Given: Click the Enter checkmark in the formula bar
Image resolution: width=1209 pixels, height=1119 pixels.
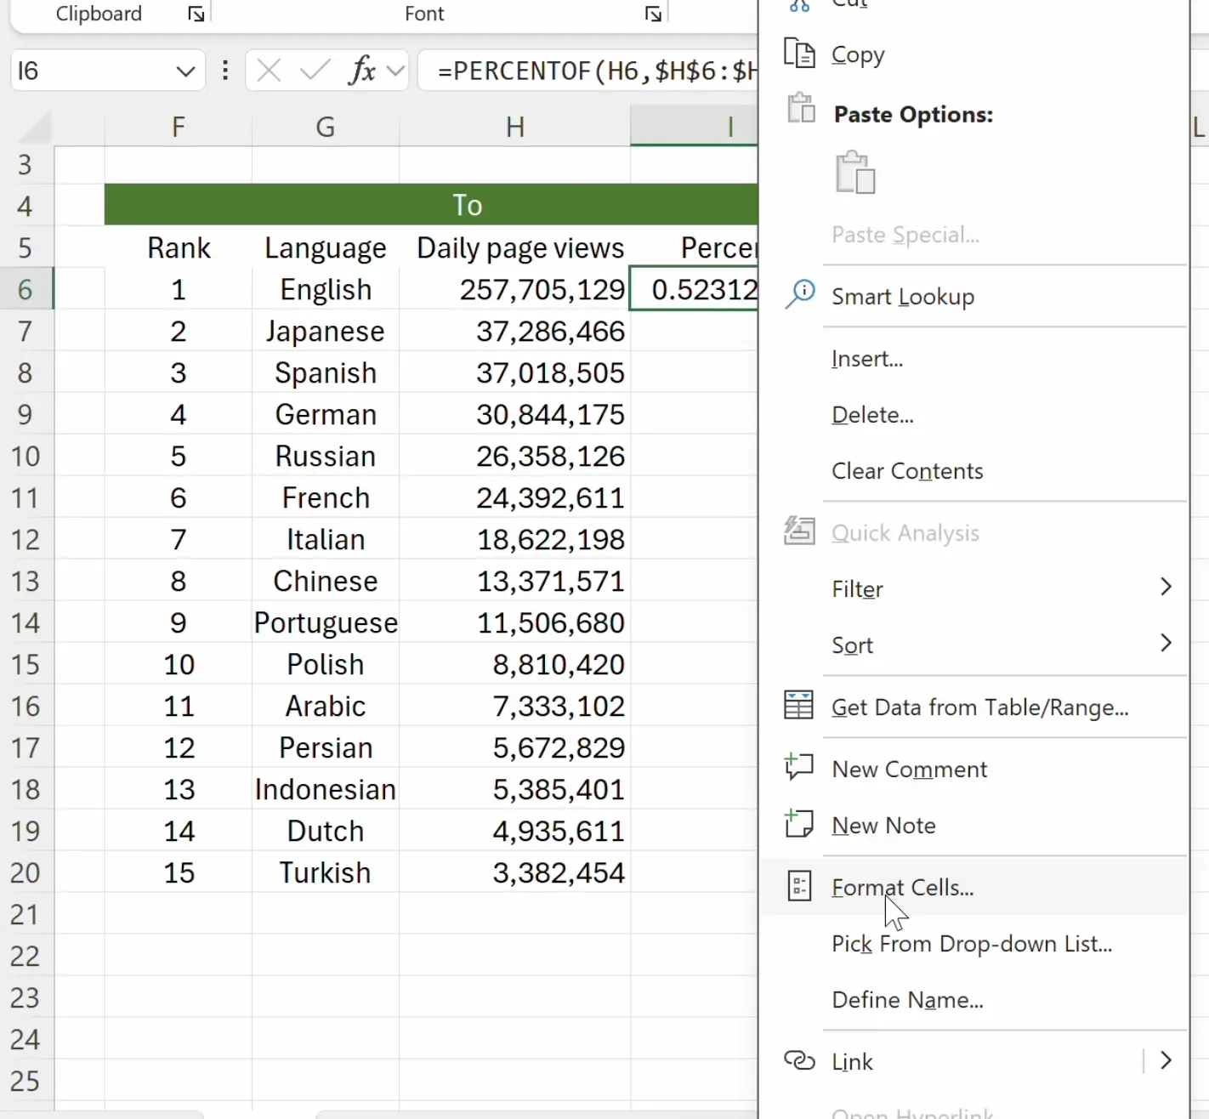Looking at the screenshot, I should [x=314, y=71].
